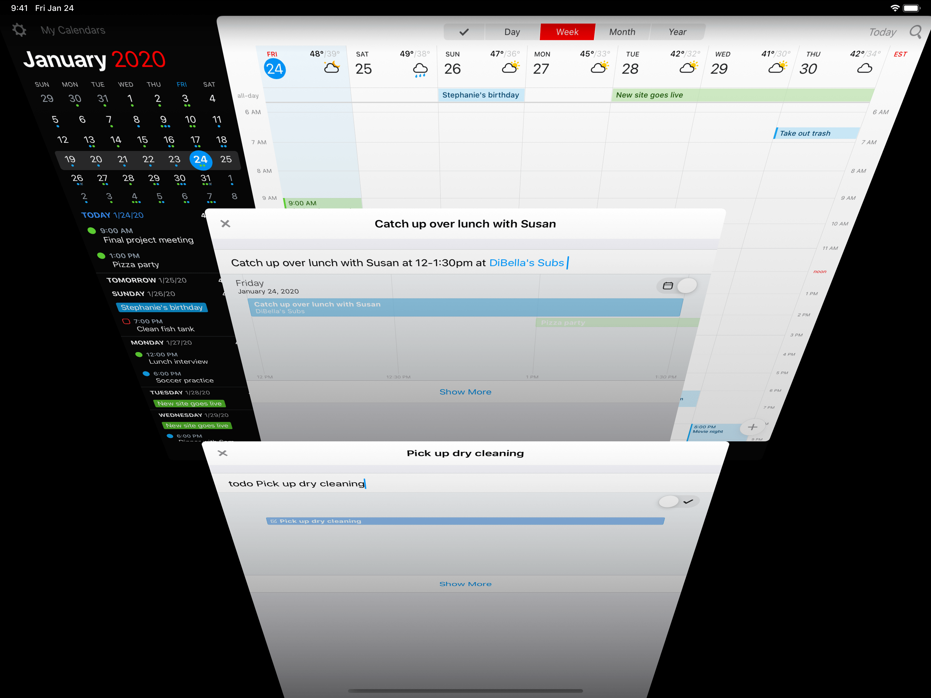Switch to Day view
This screenshot has width=931, height=698.
click(x=512, y=32)
